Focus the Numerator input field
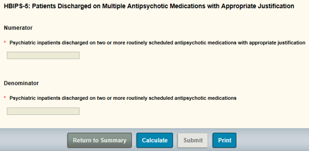Image resolution: width=309 pixels, height=151 pixels. [43, 56]
